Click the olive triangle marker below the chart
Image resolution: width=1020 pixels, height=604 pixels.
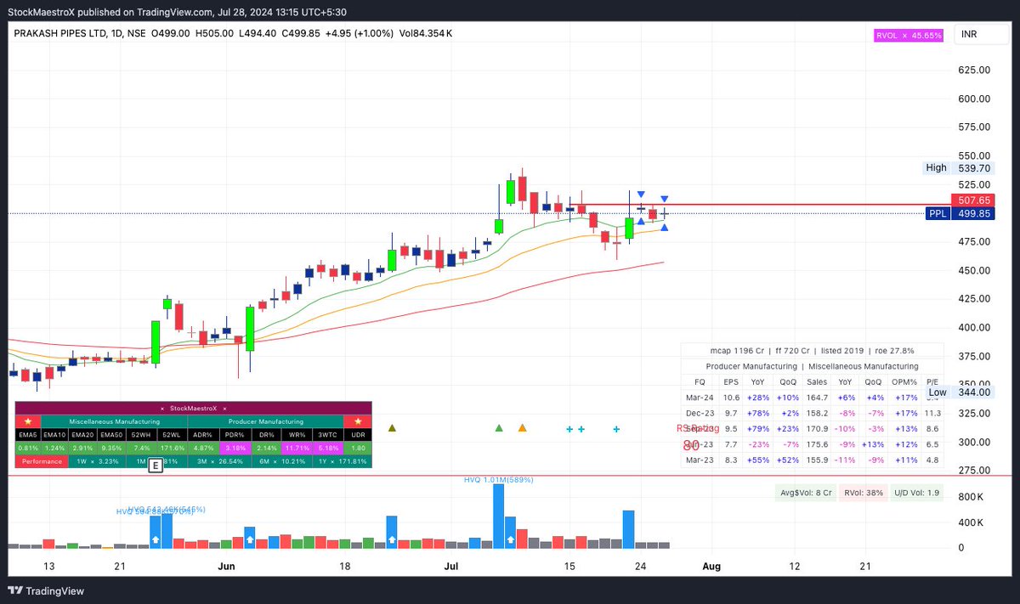pyautogui.click(x=392, y=428)
